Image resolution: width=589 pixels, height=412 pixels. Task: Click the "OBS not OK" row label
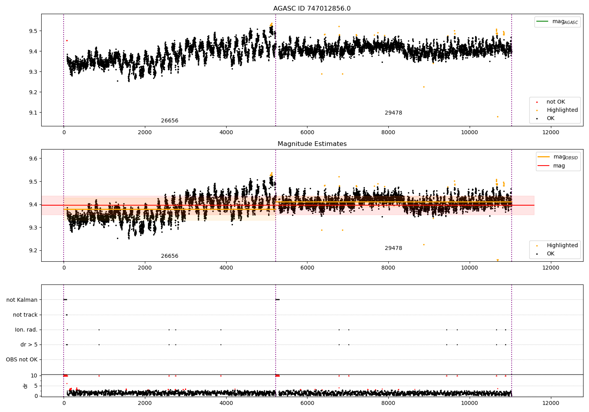[x=22, y=360]
